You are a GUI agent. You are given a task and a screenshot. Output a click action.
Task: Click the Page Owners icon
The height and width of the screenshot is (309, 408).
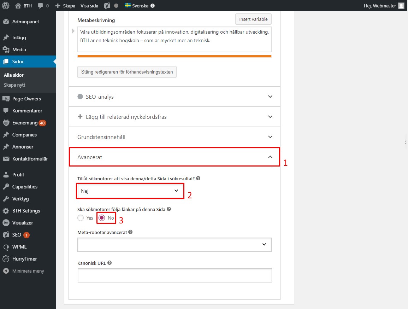[6, 99]
